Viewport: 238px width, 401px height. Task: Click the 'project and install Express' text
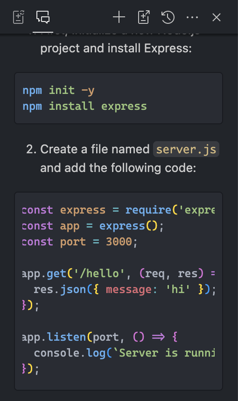[116, 48]
